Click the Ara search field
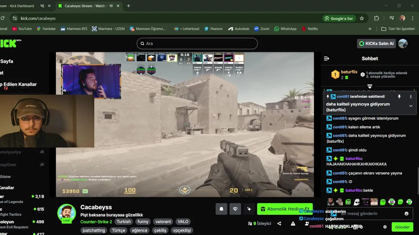Viewport: 419px width, 235px height. pyautogui.click(x=197, y=43)
